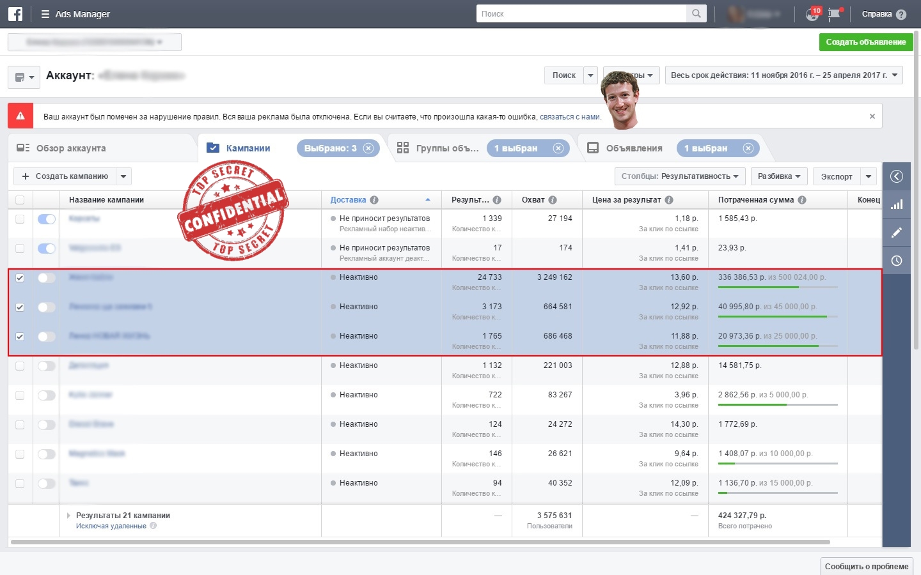This screenshot has width=921, height=575.
Task: Expand the 'Разбивка' breakdown dropdown
Action: coord(779,176)
